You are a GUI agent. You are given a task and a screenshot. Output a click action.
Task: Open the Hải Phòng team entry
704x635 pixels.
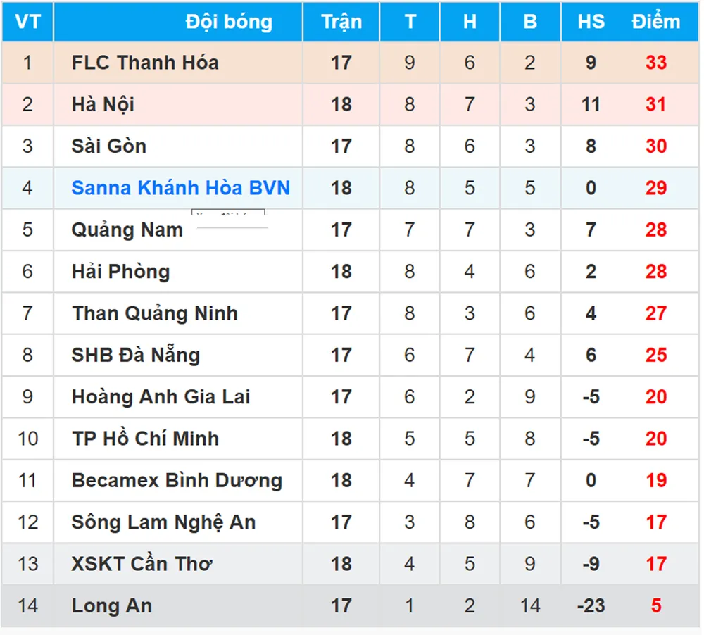tap(120, 272)
